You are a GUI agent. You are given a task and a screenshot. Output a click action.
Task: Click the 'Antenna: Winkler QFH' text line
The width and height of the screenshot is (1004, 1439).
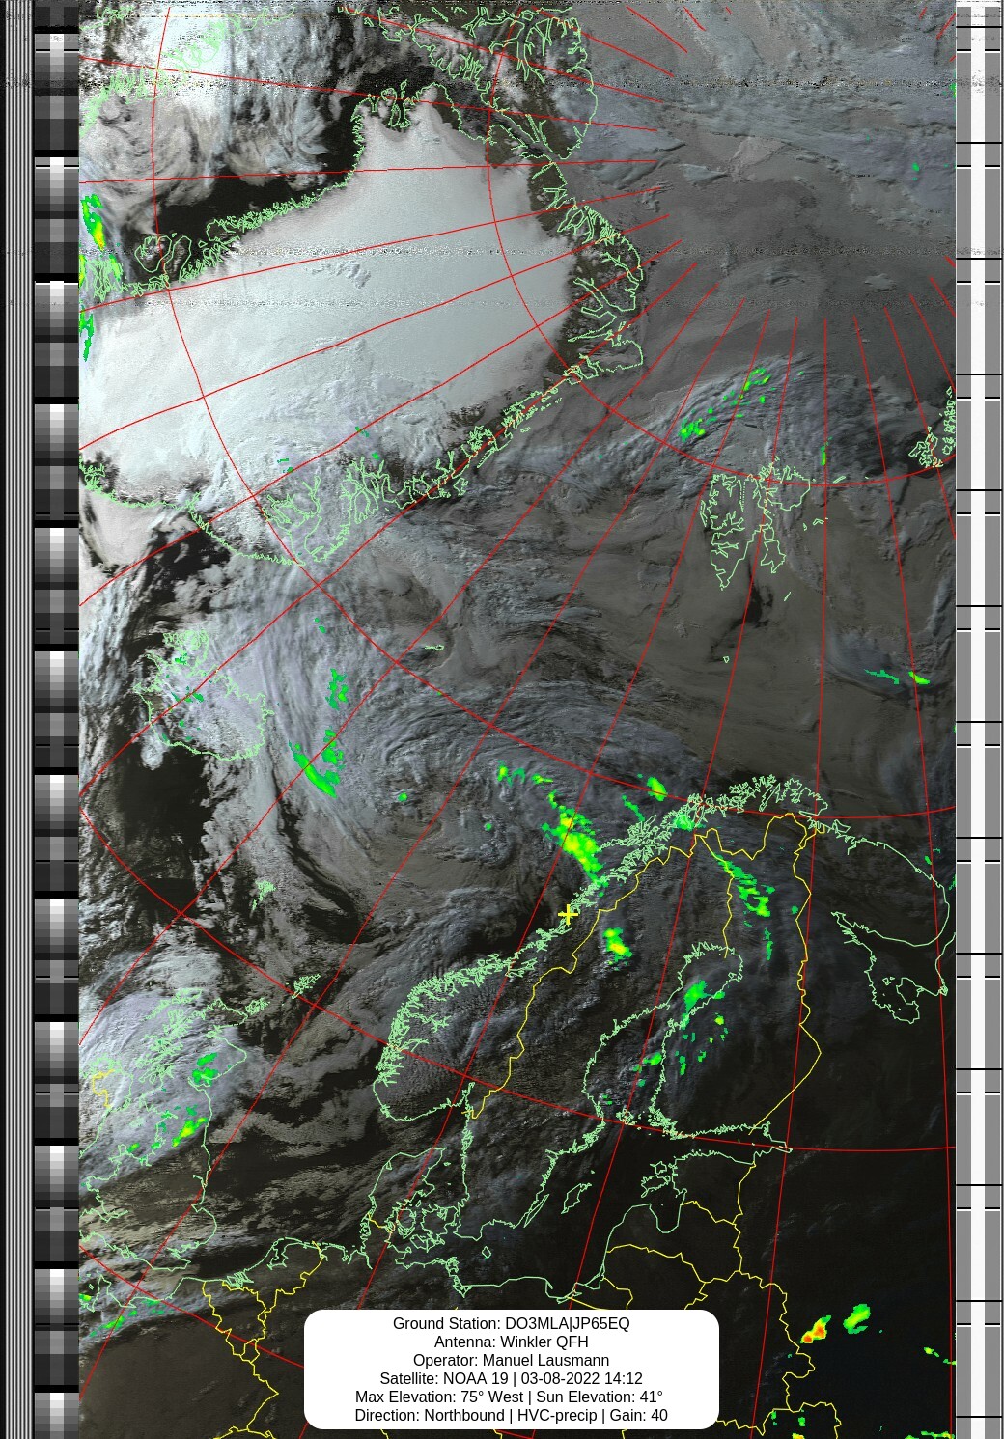(511, 1342)
